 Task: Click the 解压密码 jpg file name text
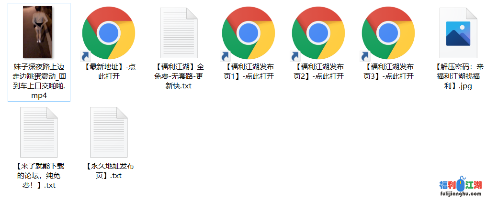click(458, 76)
